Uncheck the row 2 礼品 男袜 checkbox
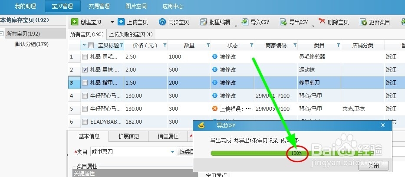This screenshot has height=177, width=405. (x=85, y=70)
